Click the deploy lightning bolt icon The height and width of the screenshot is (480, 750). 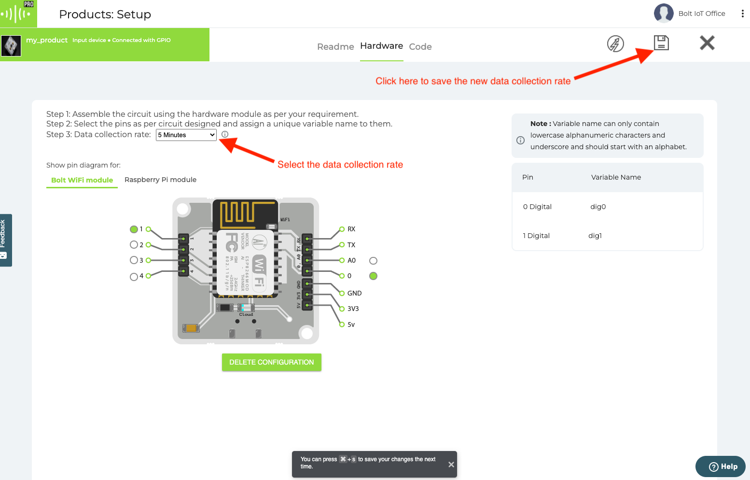pyautogui.click(x=615, y=44)
